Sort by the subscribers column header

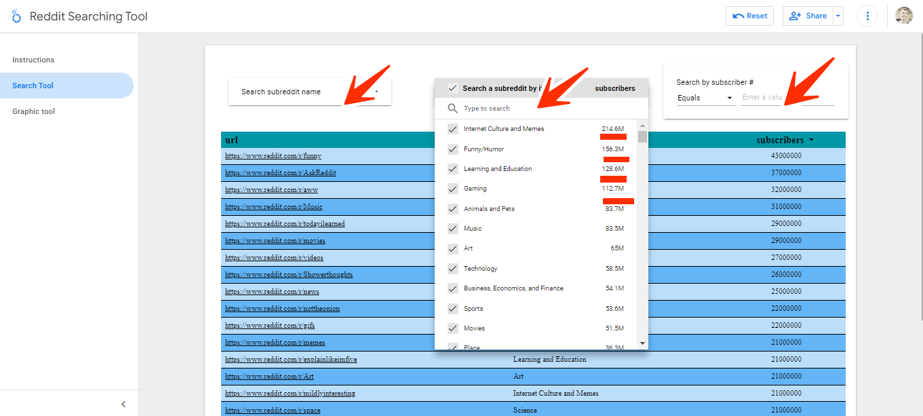tap(780, 140)
